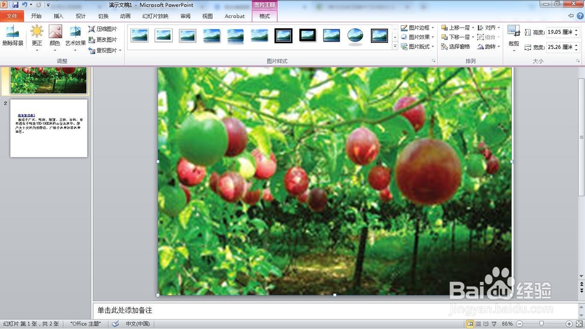
Task: Open the Rotate (旋转) menu
Action: [x=488, y=46]
